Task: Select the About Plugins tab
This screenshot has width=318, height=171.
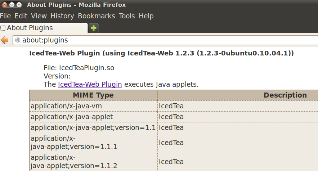Action: (43, 28)
